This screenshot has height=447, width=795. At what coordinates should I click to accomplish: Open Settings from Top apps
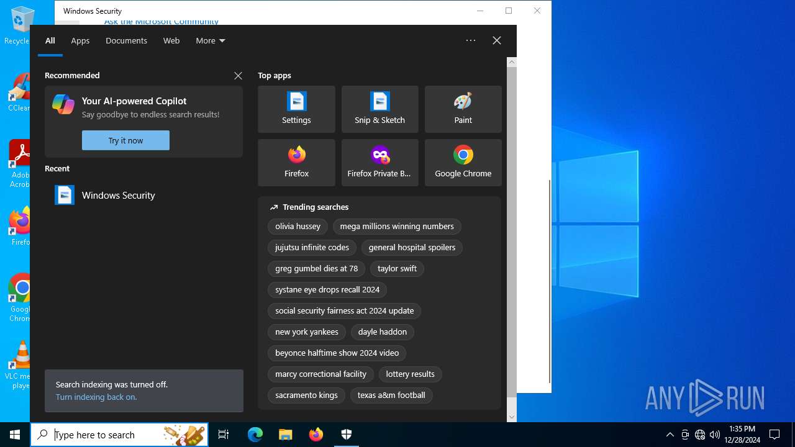coord(296,109)
